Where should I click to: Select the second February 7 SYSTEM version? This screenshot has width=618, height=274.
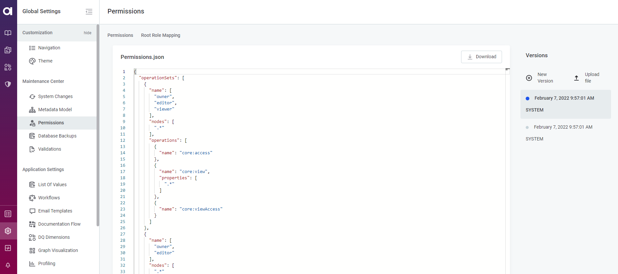pos(566,133)
